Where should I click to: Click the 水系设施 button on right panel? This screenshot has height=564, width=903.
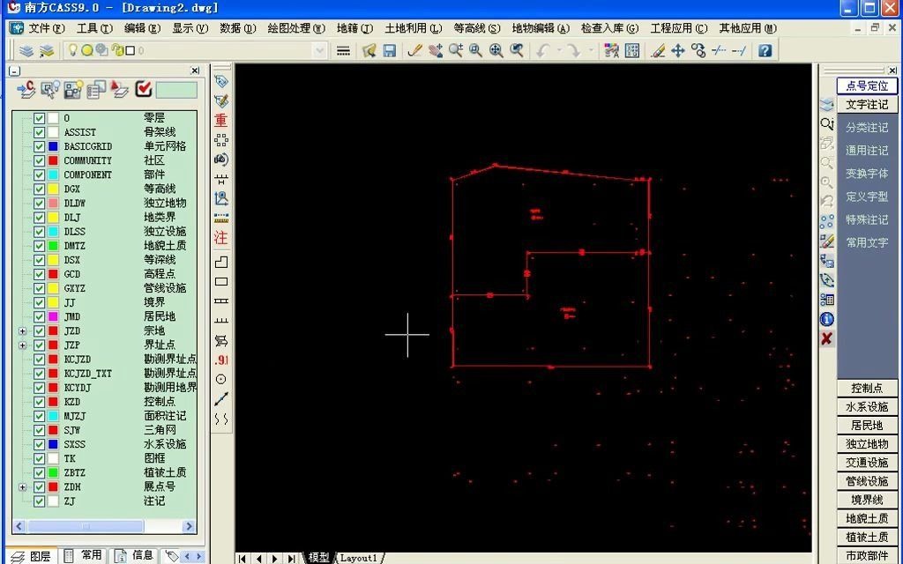click(x=866, y=407)
